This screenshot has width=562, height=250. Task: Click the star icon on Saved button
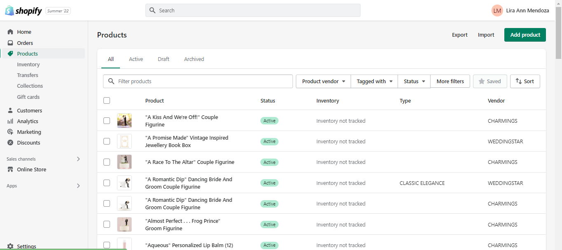(481, 81)
